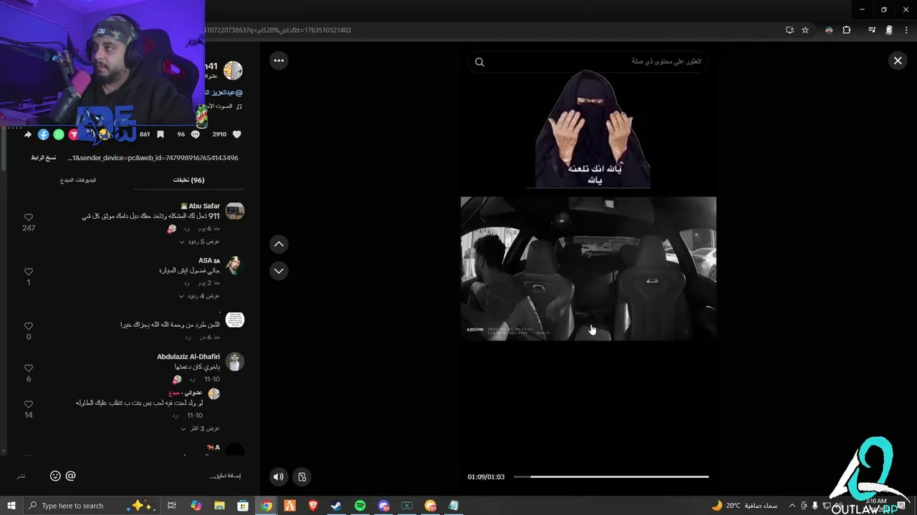Viewport: 917px width, 515px height.
Task: Bookmark this page with the star icon
Action: (x=805, y=30)
